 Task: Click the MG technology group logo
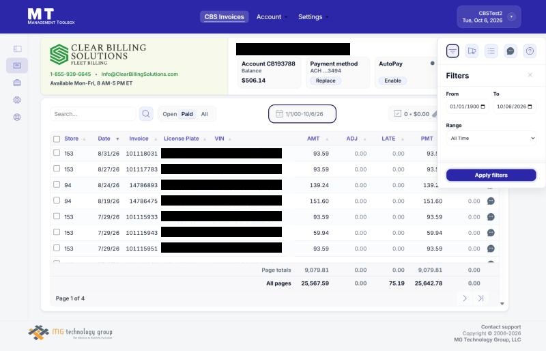[70, 333]
